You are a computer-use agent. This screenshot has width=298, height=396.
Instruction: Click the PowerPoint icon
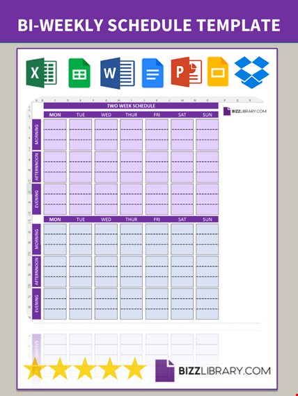click(187, 72)
